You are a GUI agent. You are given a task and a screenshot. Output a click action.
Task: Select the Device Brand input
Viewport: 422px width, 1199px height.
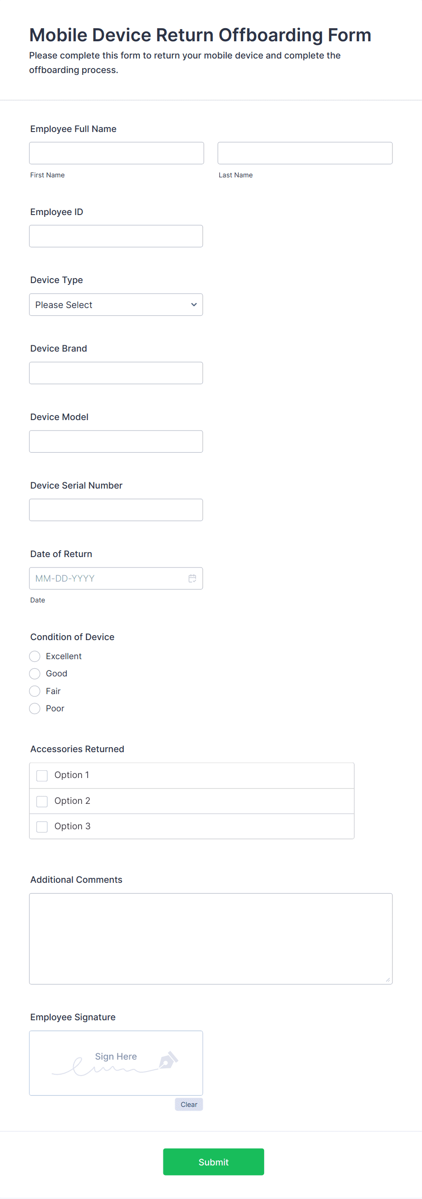[x=116, y=373]
